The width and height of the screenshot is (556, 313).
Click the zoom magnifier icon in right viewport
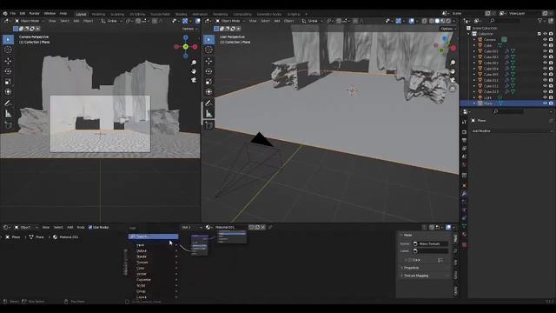[x=453, y=63]
